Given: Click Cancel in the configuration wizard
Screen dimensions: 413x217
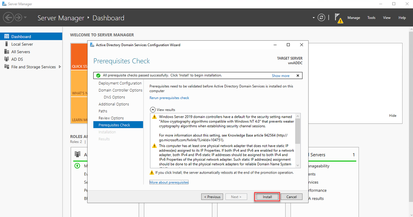Looking at the screenshot, I should [291, 197].
